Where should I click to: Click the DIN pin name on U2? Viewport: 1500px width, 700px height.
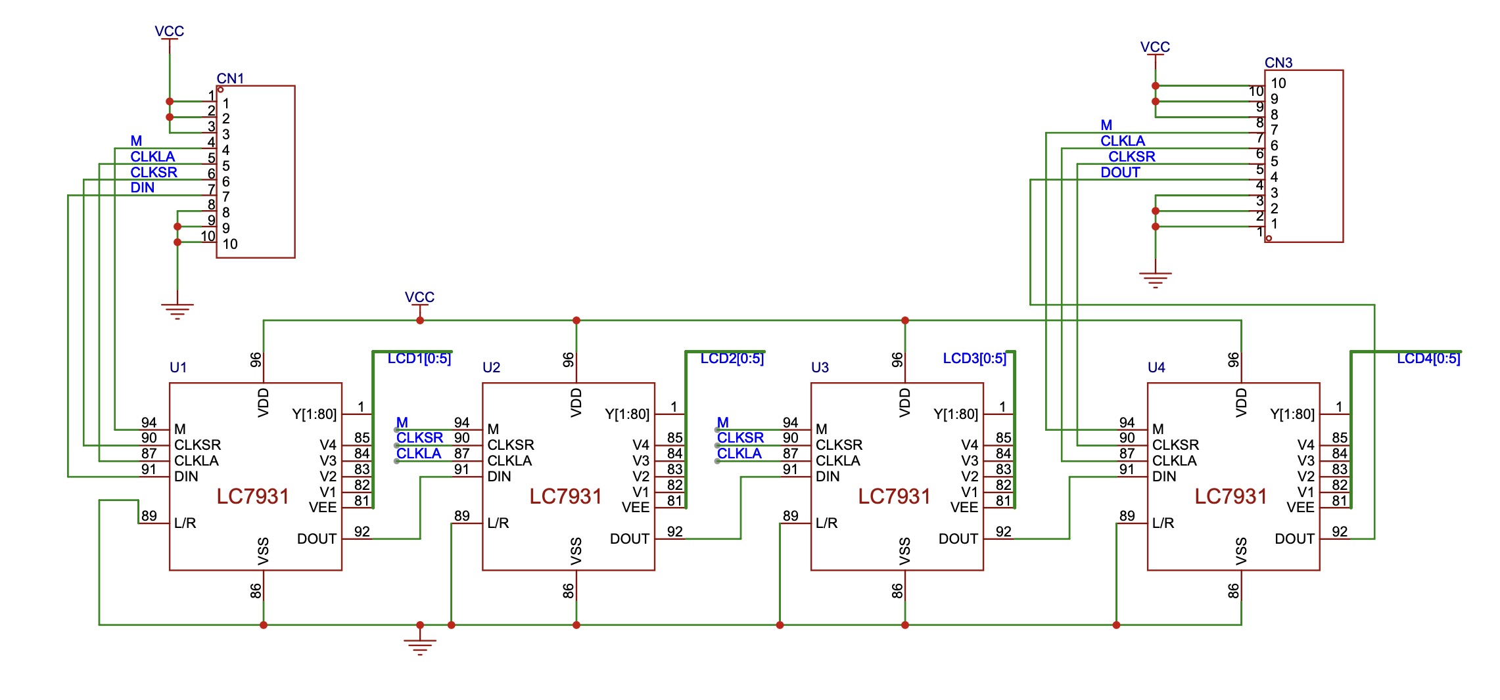click(500, 477)
